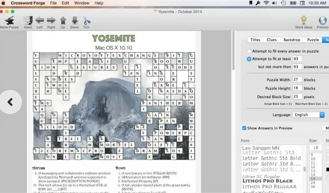This screenshot has width=329, height=193.
Task: Edit the fit at least count field
Action: click(x=297, y=59)
